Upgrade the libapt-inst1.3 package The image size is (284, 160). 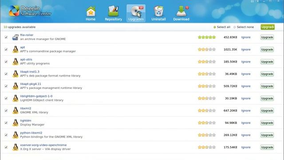(x=267, y=74)
